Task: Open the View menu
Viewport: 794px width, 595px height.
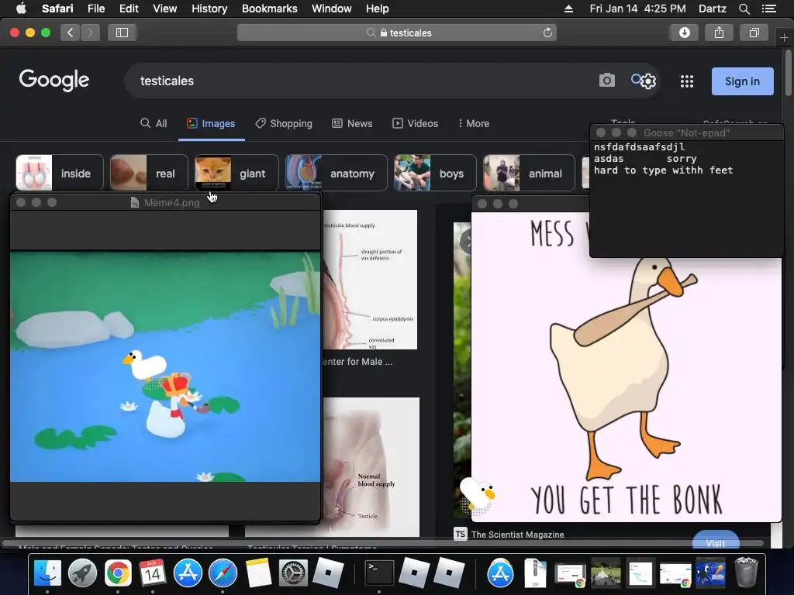Action: (x=164, y=9)
